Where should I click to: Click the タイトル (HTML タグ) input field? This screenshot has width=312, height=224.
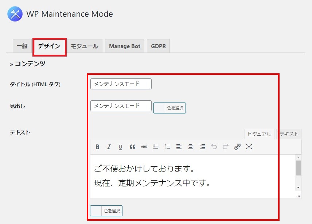(x=121, y=84)
